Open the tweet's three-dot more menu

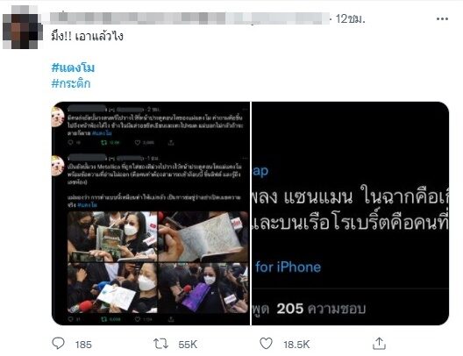(x=442, y=19)
